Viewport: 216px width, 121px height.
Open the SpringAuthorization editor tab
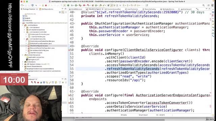click(167, 9)
